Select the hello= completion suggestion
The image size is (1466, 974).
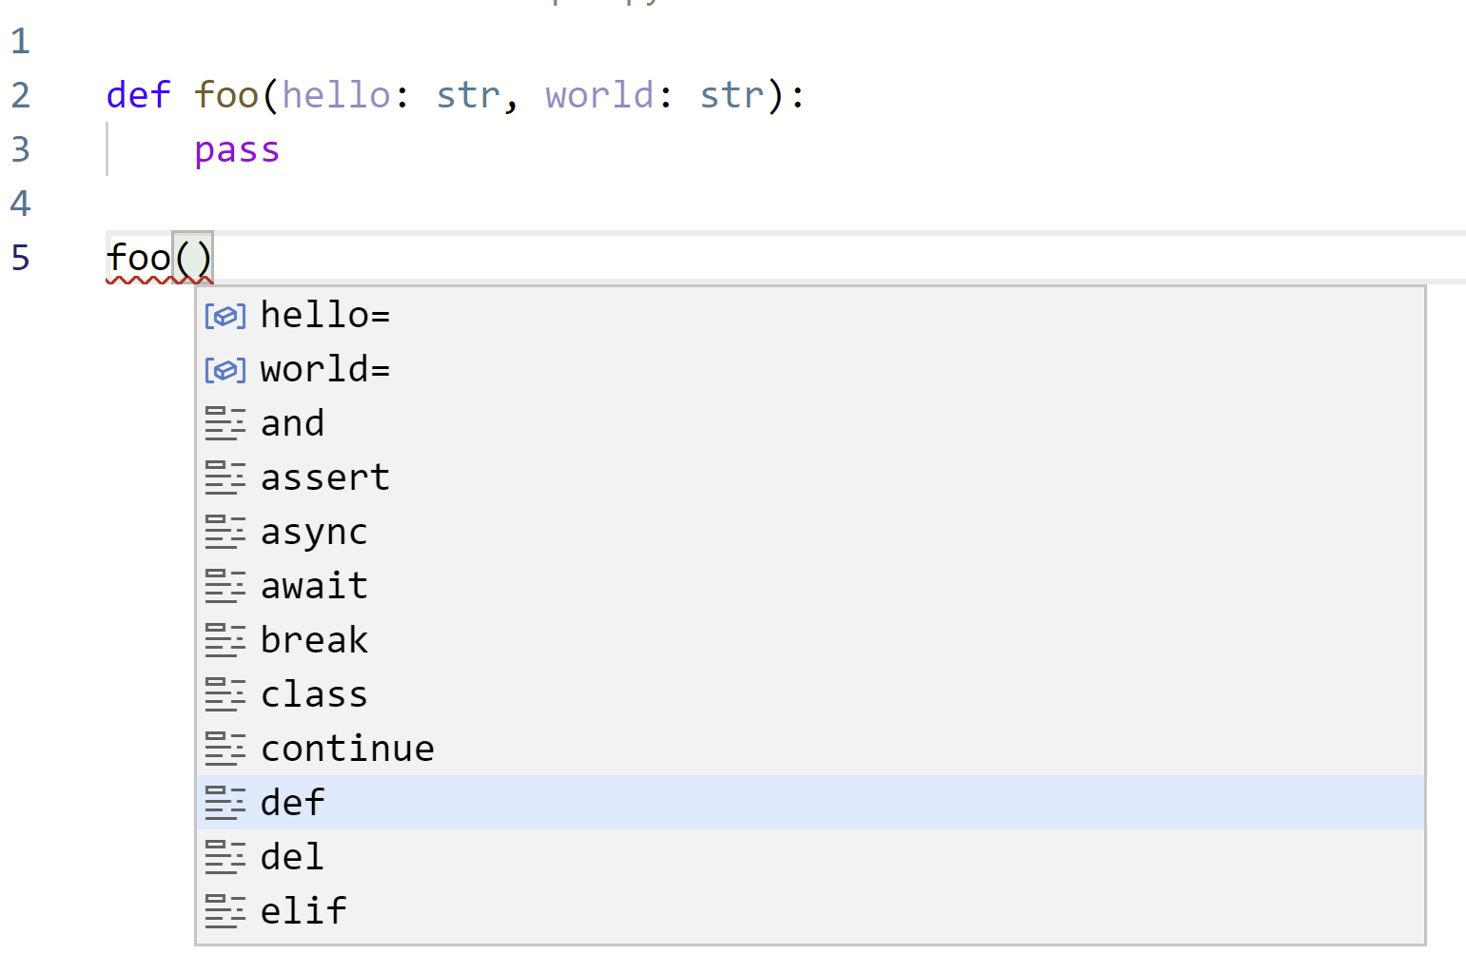pos(325,315)
